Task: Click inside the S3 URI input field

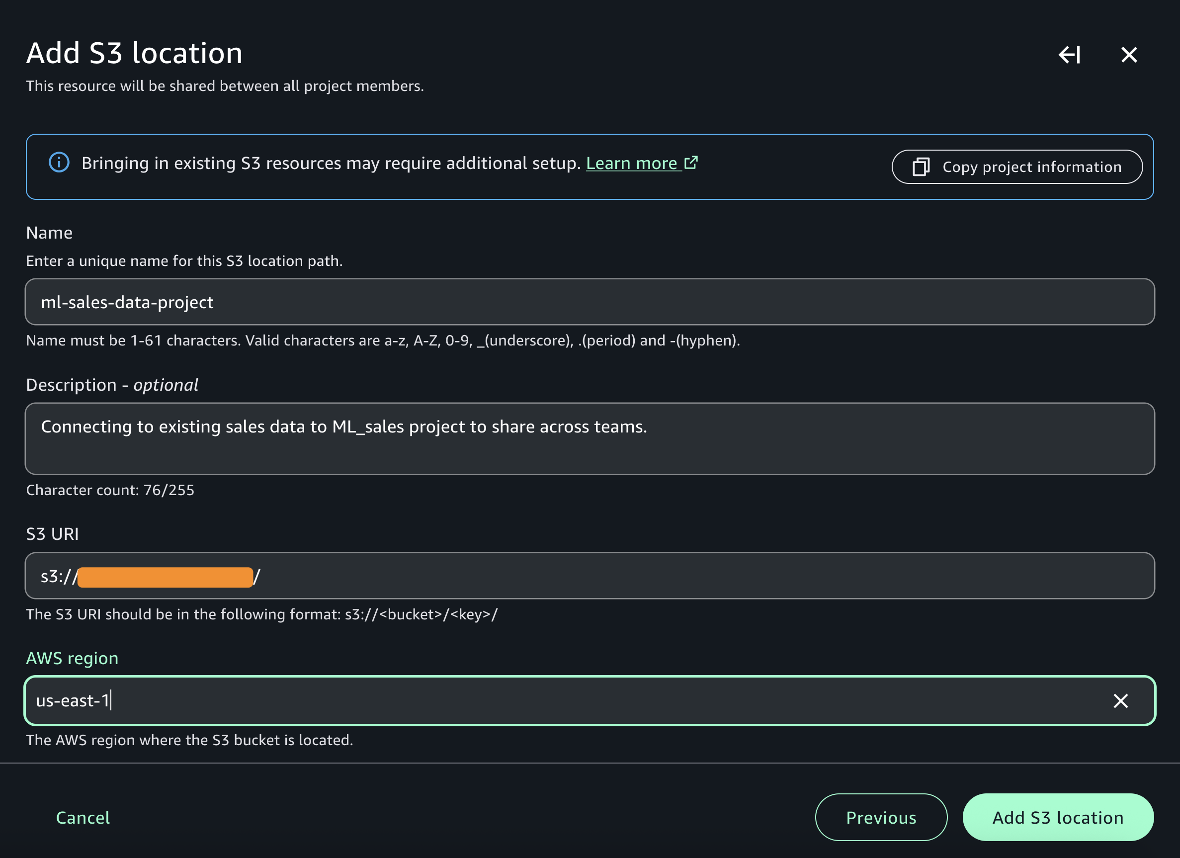Action: 676,576
